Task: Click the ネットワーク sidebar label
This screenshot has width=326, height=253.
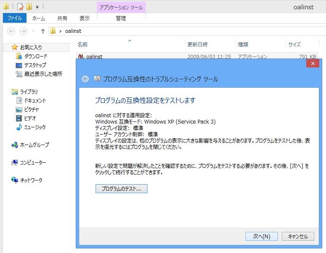Action: [x=31, y=180]
